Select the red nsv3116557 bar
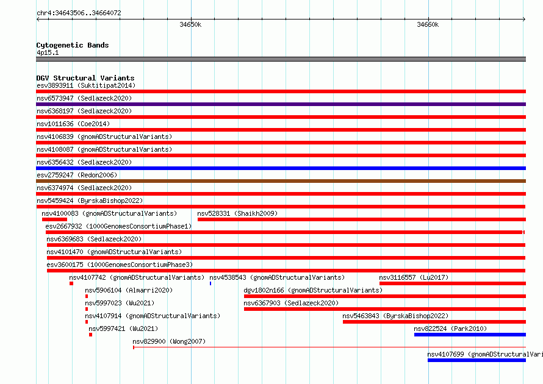Viewport: 543px width, 384px height. coord(453,283)
